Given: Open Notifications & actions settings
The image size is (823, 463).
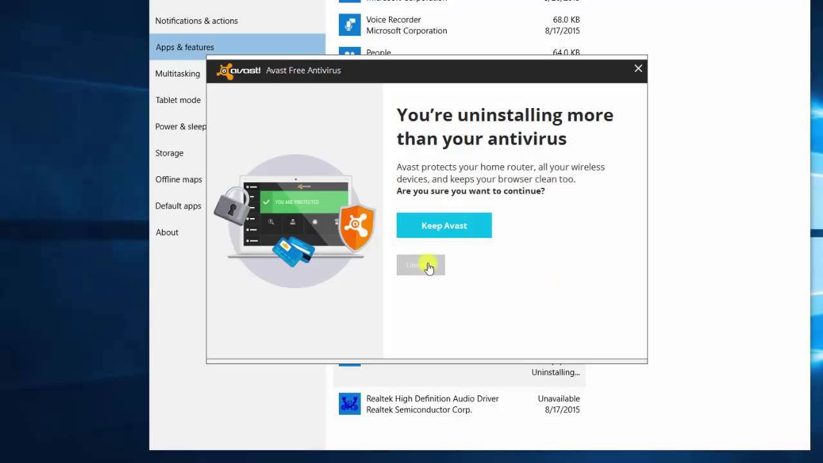Looking at the screenshot, I should 196,21.
